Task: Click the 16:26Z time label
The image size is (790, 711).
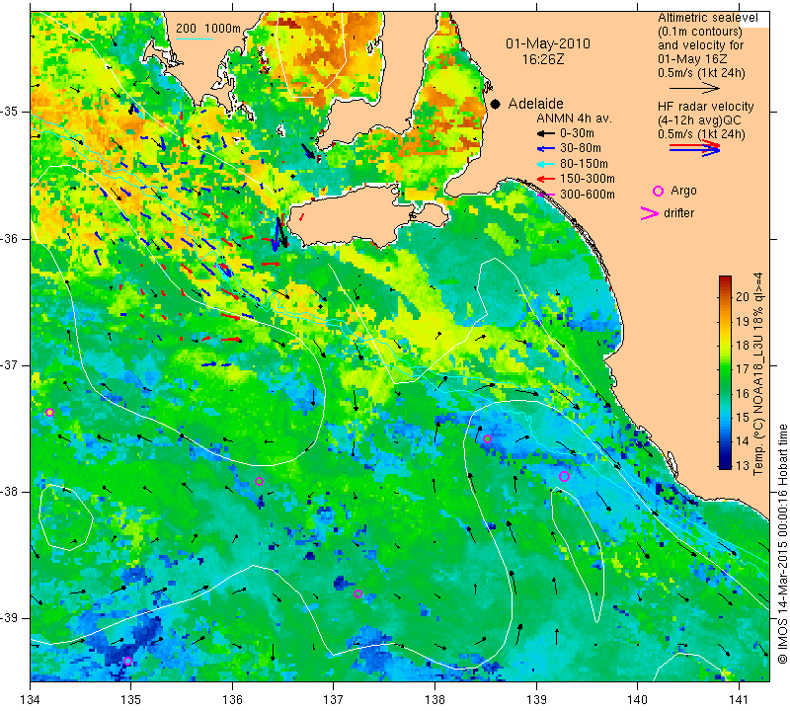Action: pos(542,59)
